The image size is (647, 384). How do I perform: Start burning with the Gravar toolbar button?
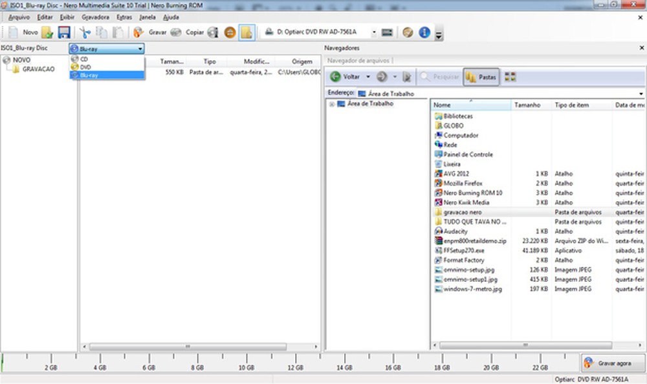tap(150, 32)
